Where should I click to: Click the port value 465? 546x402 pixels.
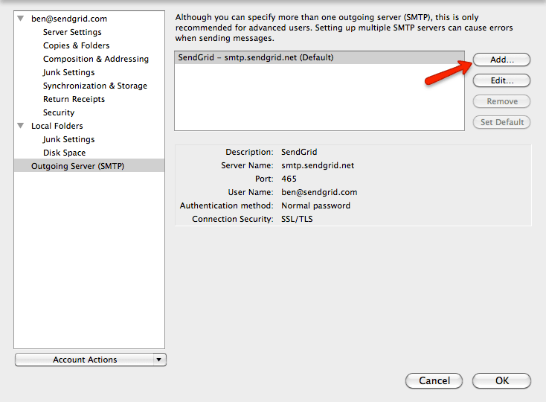click(x=289, y=179)
